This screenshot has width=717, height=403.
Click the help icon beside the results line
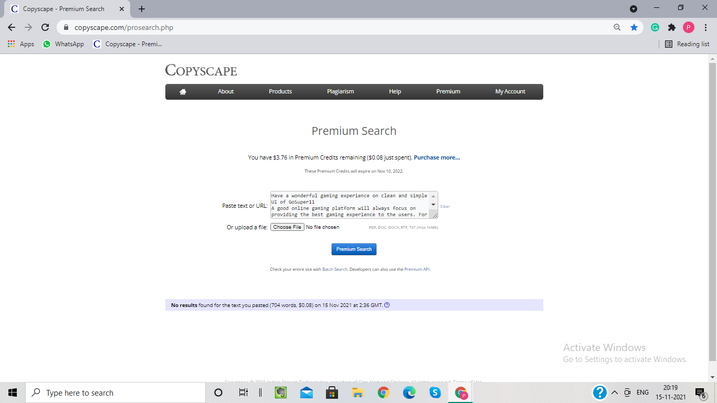pos(387,305)
